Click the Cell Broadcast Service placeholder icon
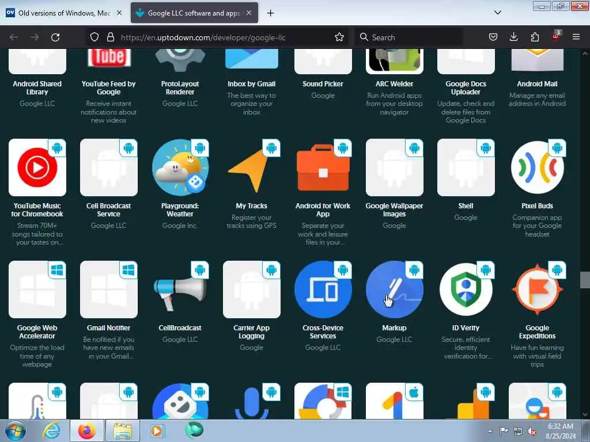Screen dimensions: 590x442 point(109,167)
